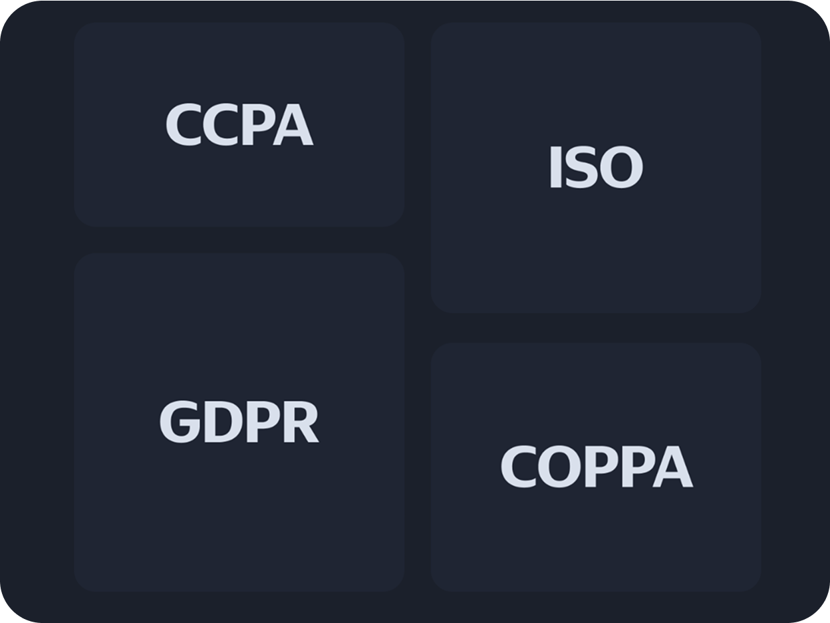Select the ISO compliance tile

tap(595, 168)
